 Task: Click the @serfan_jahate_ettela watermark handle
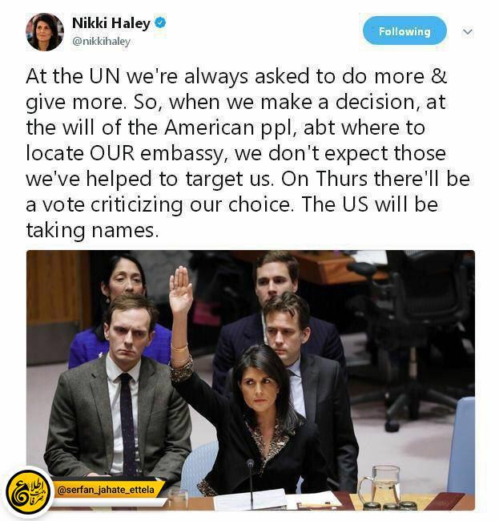point(106,490)
